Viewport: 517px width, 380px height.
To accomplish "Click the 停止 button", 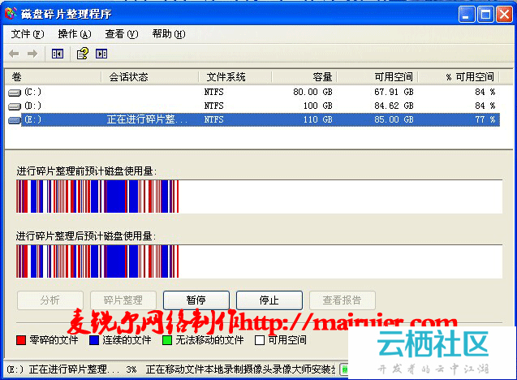I will point(269,300).
